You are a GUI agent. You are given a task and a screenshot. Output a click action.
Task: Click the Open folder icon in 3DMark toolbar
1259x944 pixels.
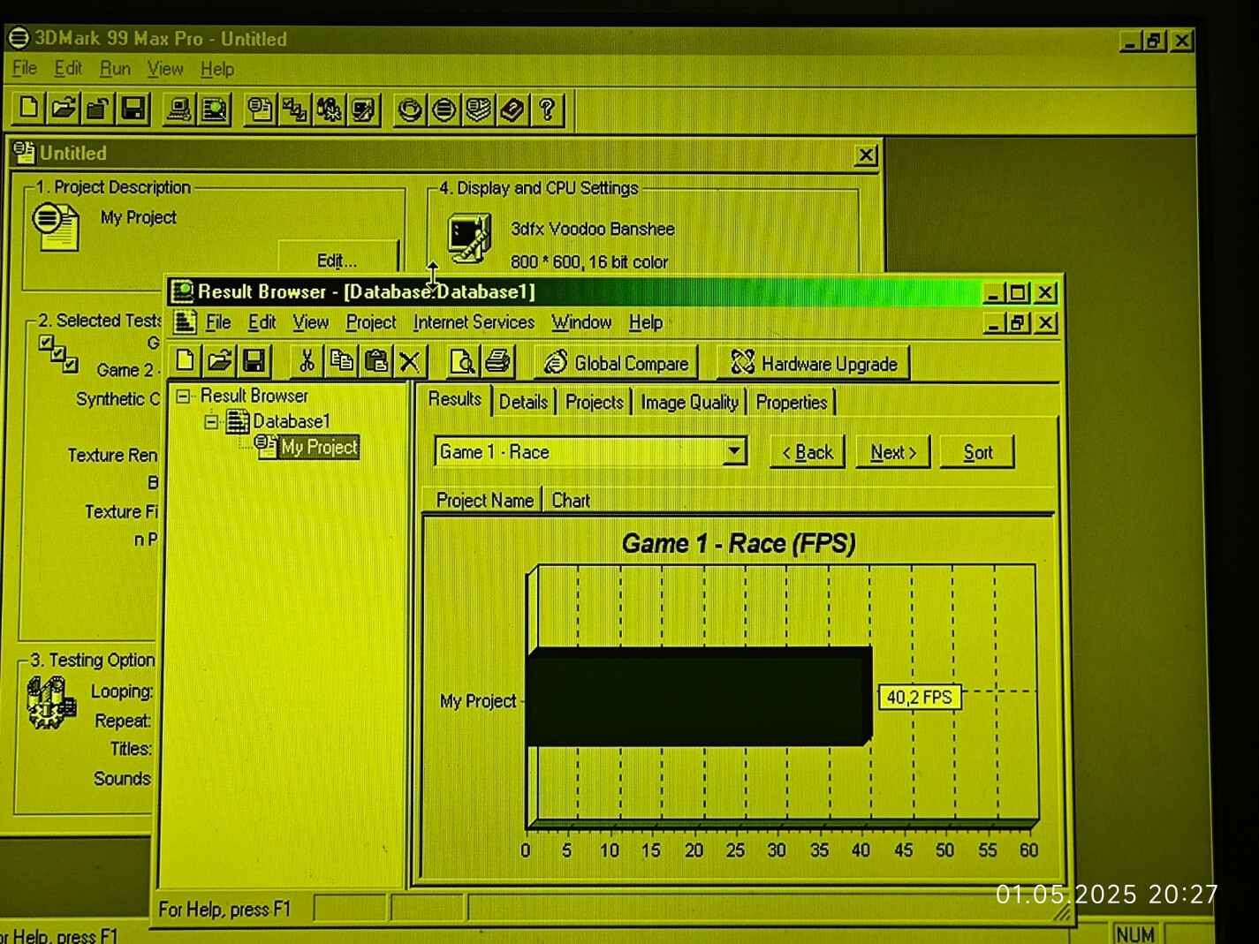(x=63, y=109)
